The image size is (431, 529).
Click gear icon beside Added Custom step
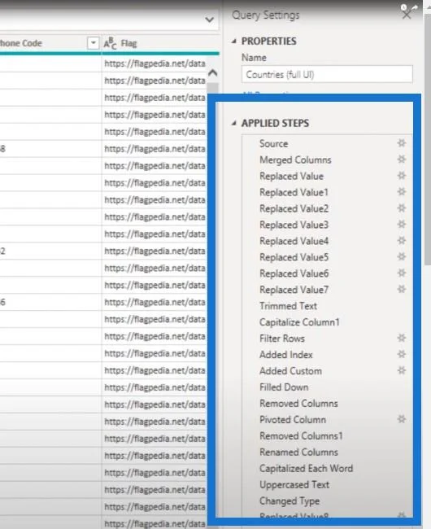(x=402, y=370)
